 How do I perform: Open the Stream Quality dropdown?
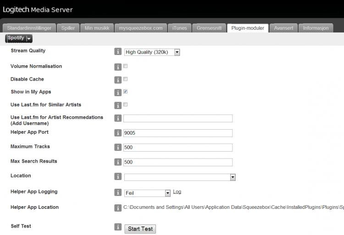[x=152, y=52]
